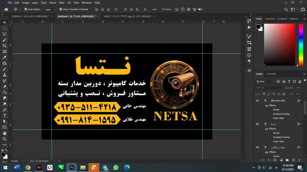Select the Crop tool
Image resolution: width=307 pixels, height=172 pixels.
(4, 46)
